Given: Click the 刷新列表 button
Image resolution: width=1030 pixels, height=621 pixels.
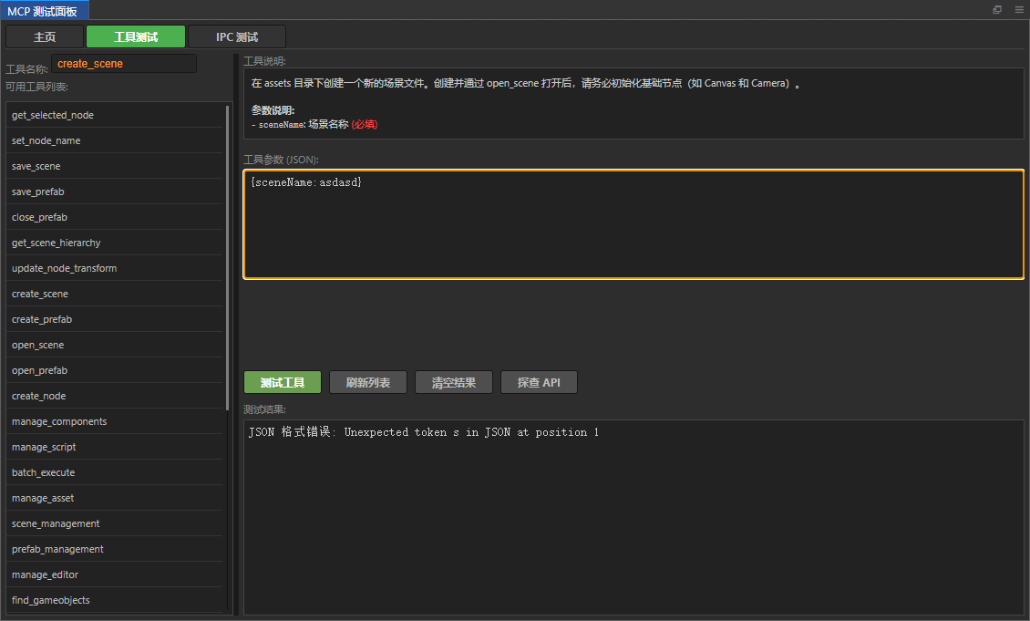Looking at the screenshot, I should tap(368, 382).
